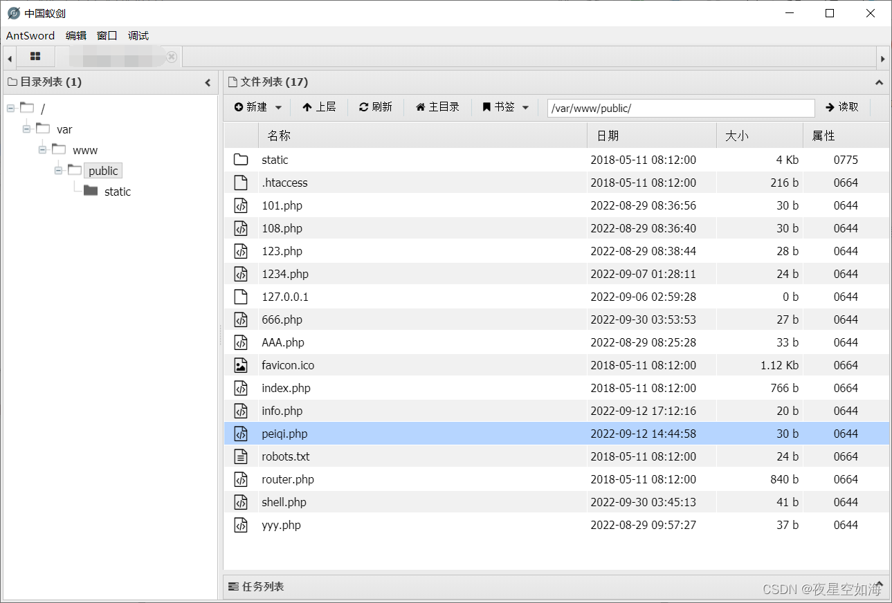
Task: Go up one level with 上层
Action: 319,107
